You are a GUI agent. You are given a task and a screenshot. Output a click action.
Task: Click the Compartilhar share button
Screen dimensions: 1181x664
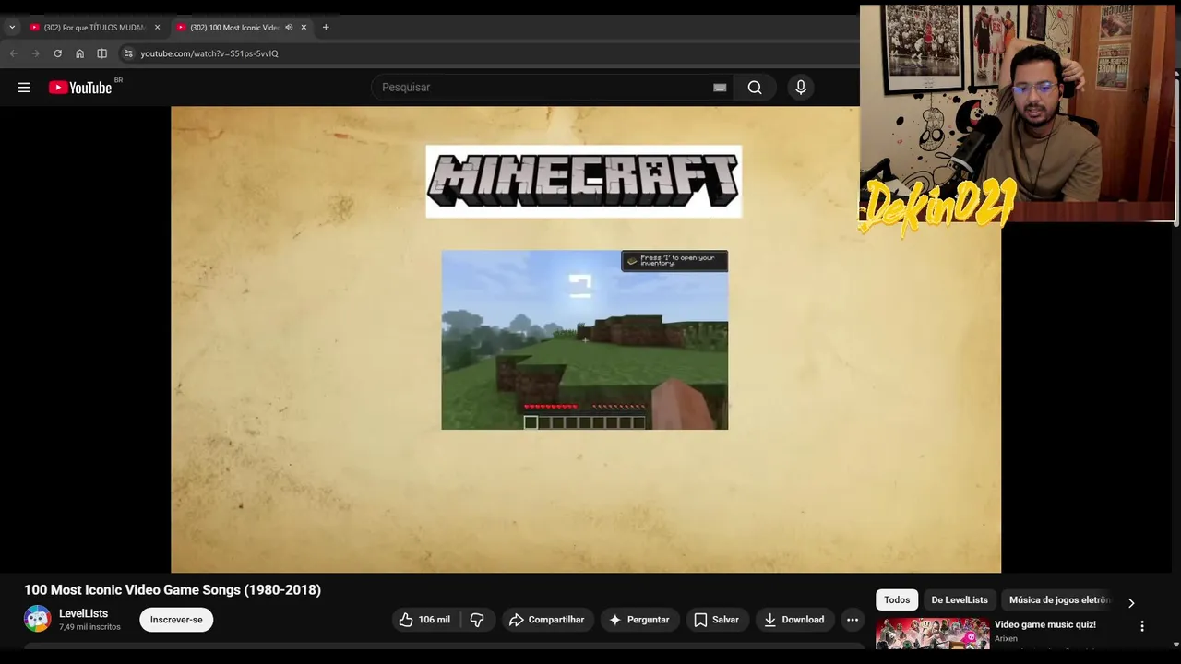pos(546,620)
